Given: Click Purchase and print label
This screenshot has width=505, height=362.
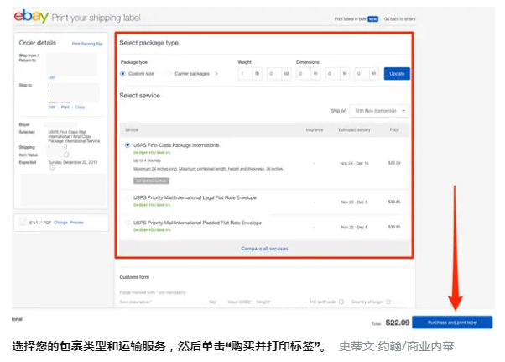Looking at the screenshot, I should coord(452,323).
